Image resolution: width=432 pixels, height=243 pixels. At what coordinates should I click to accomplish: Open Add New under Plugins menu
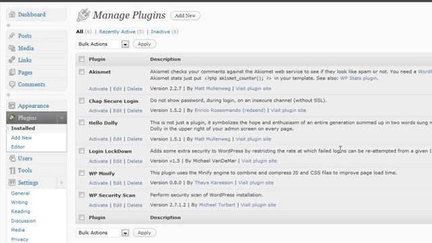22,138
